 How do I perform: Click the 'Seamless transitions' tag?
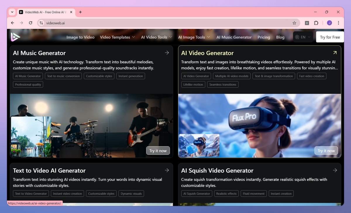223,84
